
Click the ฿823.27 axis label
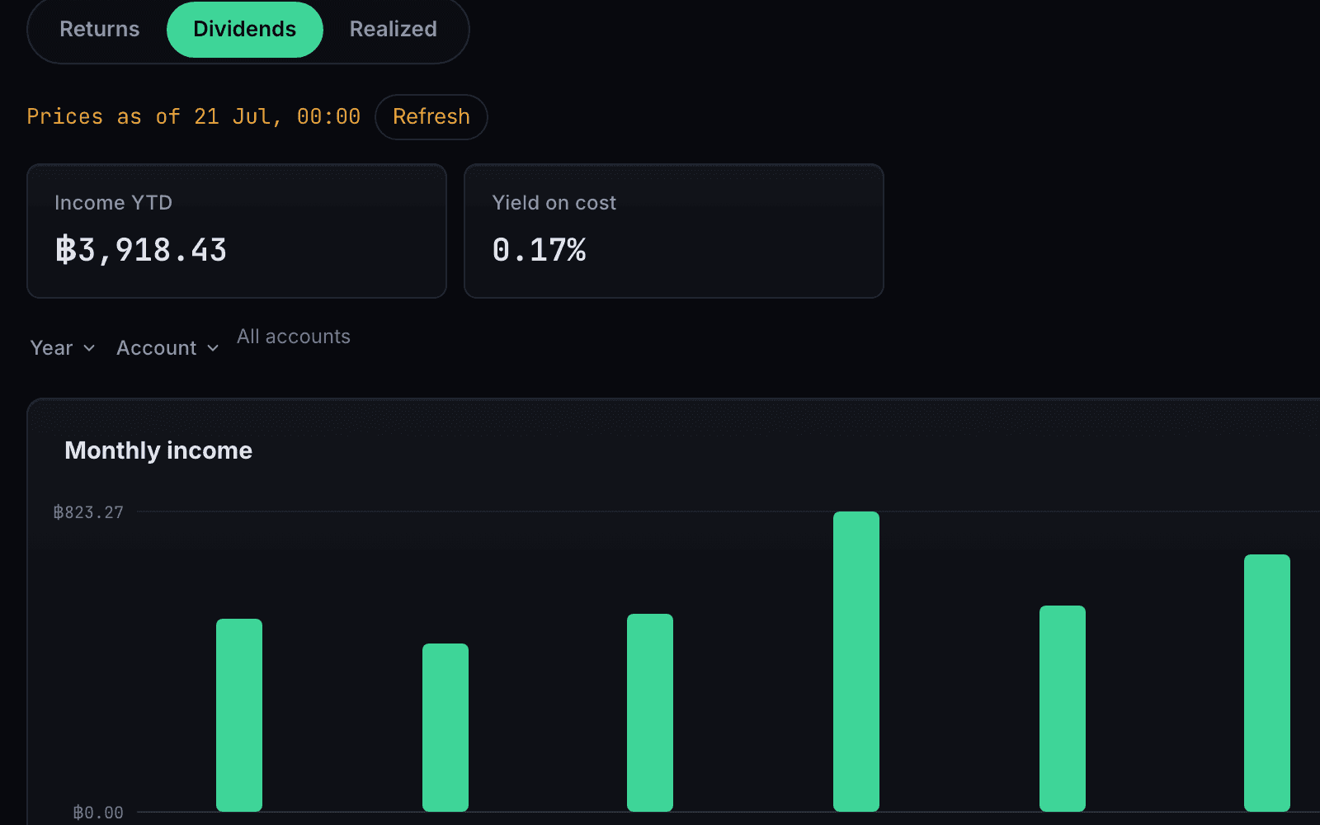click(88, 512)
